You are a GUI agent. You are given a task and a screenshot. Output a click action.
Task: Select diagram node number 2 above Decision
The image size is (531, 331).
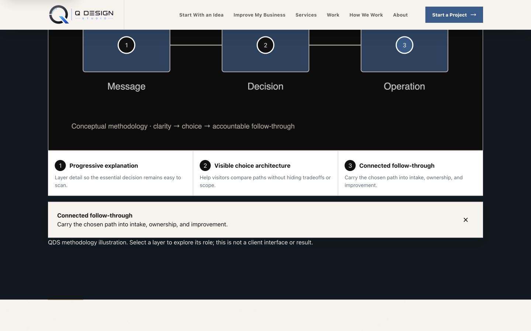point(265,45)
